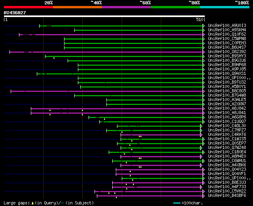Screen dimensions: 253x206
Task: Select the UniRef100_C1UQQ7 label
Action: click(227, 122)
